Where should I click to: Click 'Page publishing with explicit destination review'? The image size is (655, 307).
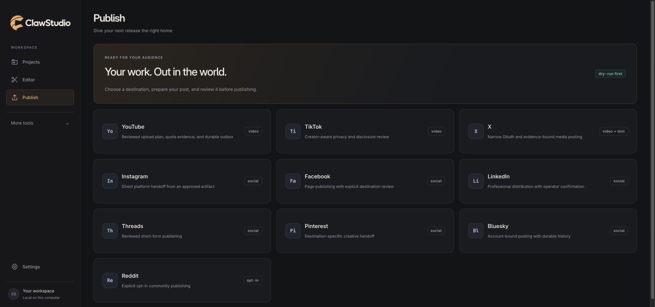[x=349, y=187]
